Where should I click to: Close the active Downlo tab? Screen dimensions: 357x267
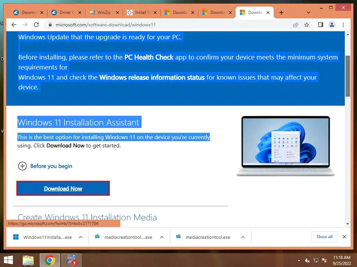268,13
